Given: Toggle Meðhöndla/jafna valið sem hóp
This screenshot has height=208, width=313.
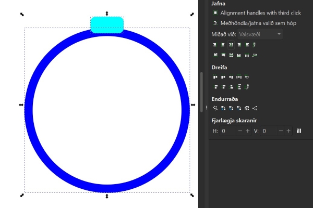Looking at the screenshot, I should point(215,23).
